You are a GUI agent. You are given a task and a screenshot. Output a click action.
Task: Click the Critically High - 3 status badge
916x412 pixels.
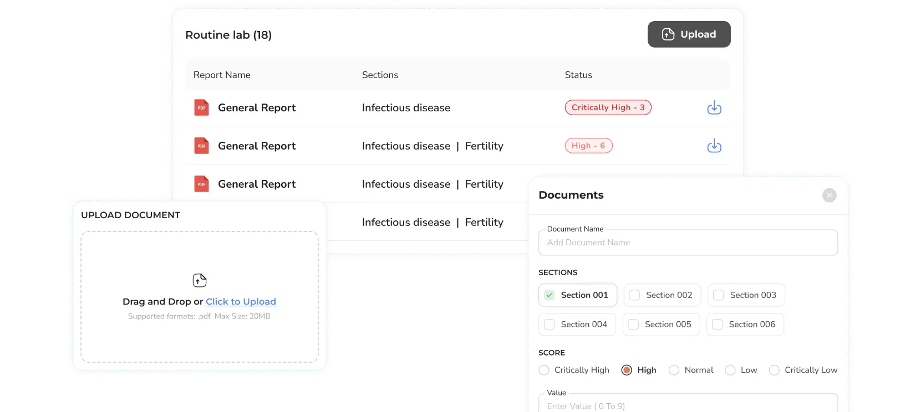coord(608,107)
